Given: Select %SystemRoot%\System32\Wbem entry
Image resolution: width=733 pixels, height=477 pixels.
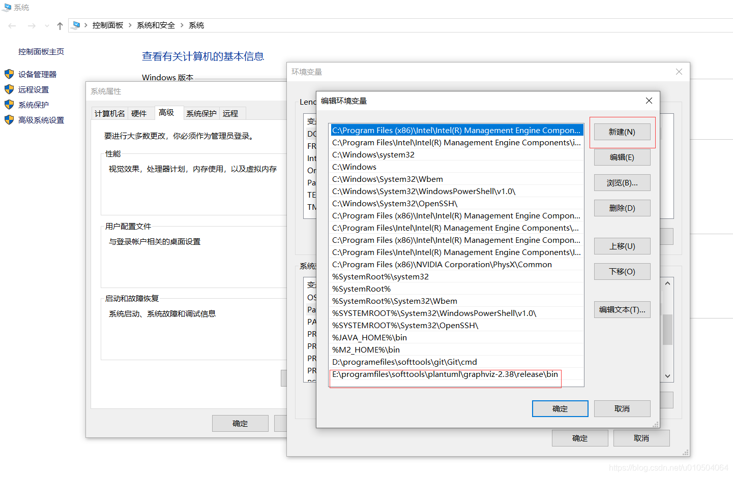Looking at the screenshot, I should tap(456, 301).
